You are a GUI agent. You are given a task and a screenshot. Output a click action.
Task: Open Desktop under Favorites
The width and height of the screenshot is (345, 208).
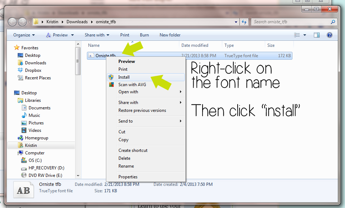(x=33, y=55)
